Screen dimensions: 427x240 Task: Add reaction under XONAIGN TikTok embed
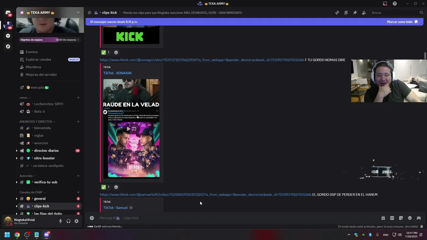[x=116, y=187]
